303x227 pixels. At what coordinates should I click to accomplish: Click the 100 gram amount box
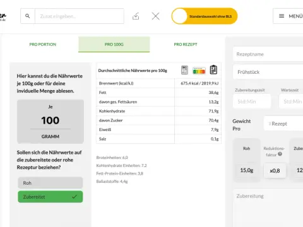click(50, 122)
